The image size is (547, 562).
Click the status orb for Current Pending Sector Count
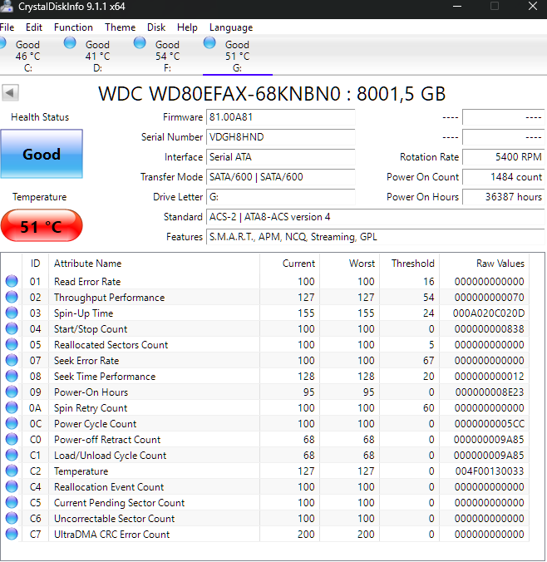12,502
